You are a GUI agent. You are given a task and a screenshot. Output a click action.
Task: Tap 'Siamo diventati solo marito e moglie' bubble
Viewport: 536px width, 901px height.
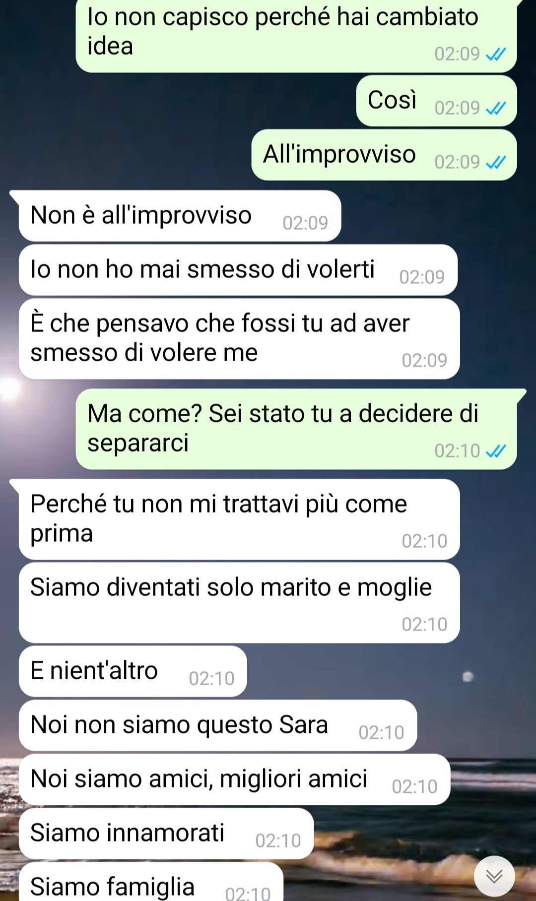coord(239,603)
